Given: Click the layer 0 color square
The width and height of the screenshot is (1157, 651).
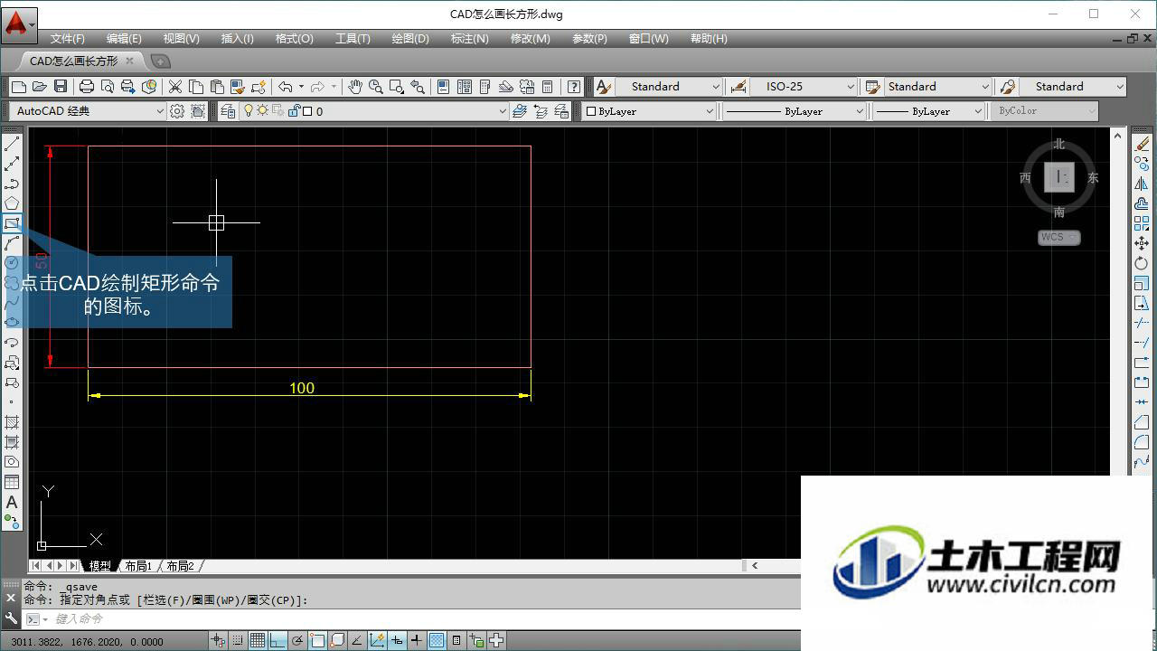Looking at the screenshot, I should (307, 111).
